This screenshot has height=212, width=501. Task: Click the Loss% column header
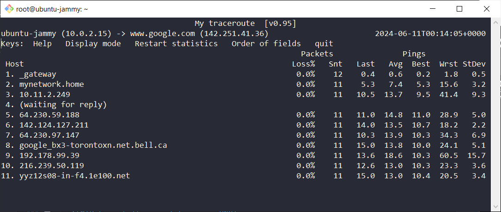[303, 64]
